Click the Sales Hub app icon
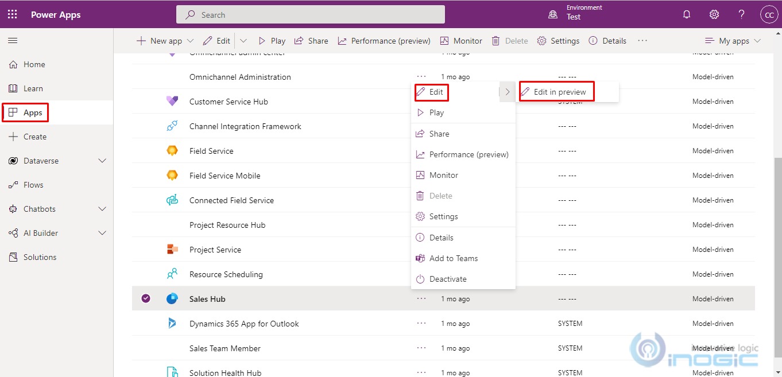 (x=172, y=299)
